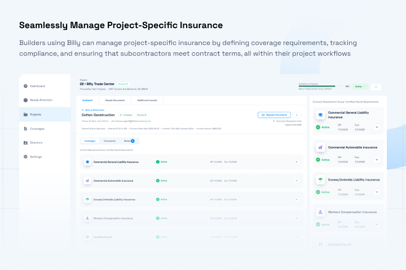The image size is (406, 270).
Task: Expand Excess/Umbrella Liability row in main list
Action: tap(296, 200)
